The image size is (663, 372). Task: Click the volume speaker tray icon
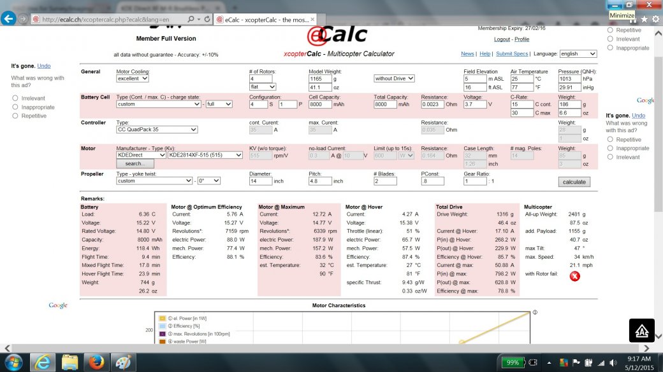coord(613,362)
